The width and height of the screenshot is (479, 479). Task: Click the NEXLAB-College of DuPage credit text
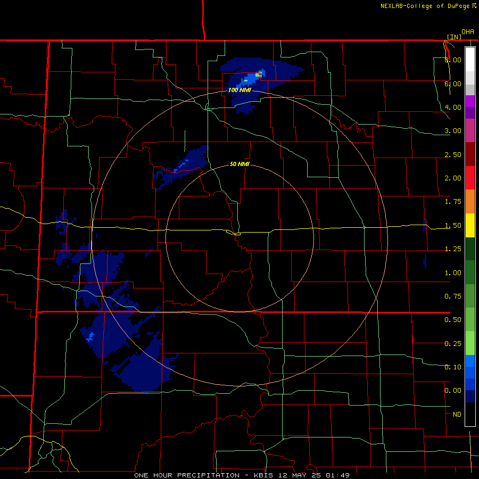[425, 6]
